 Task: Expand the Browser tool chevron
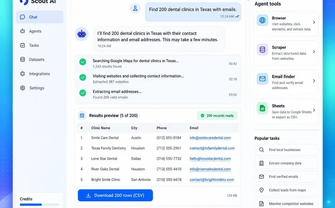coord(314,22)
